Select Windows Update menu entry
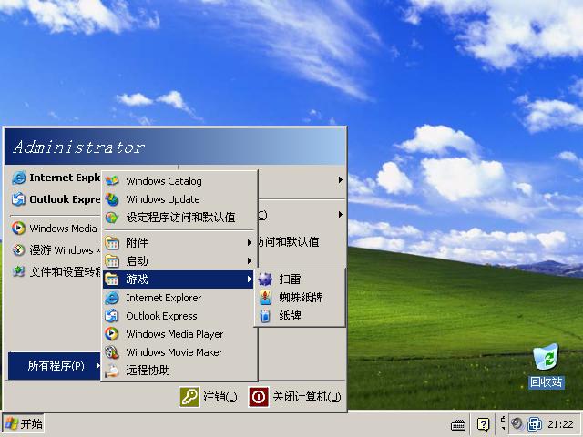The height and width of the screenshot is (437, 583). pyautogui.click(x=180, y=199)
